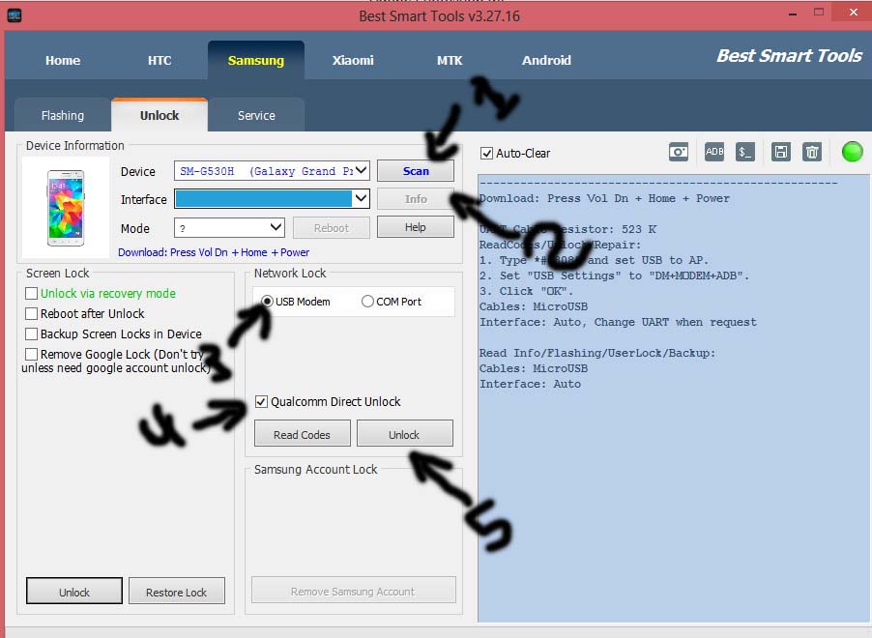Click the Best Smart Tools logo text
The width and height of the screenshot is (872, 638).
pos(789,56)
